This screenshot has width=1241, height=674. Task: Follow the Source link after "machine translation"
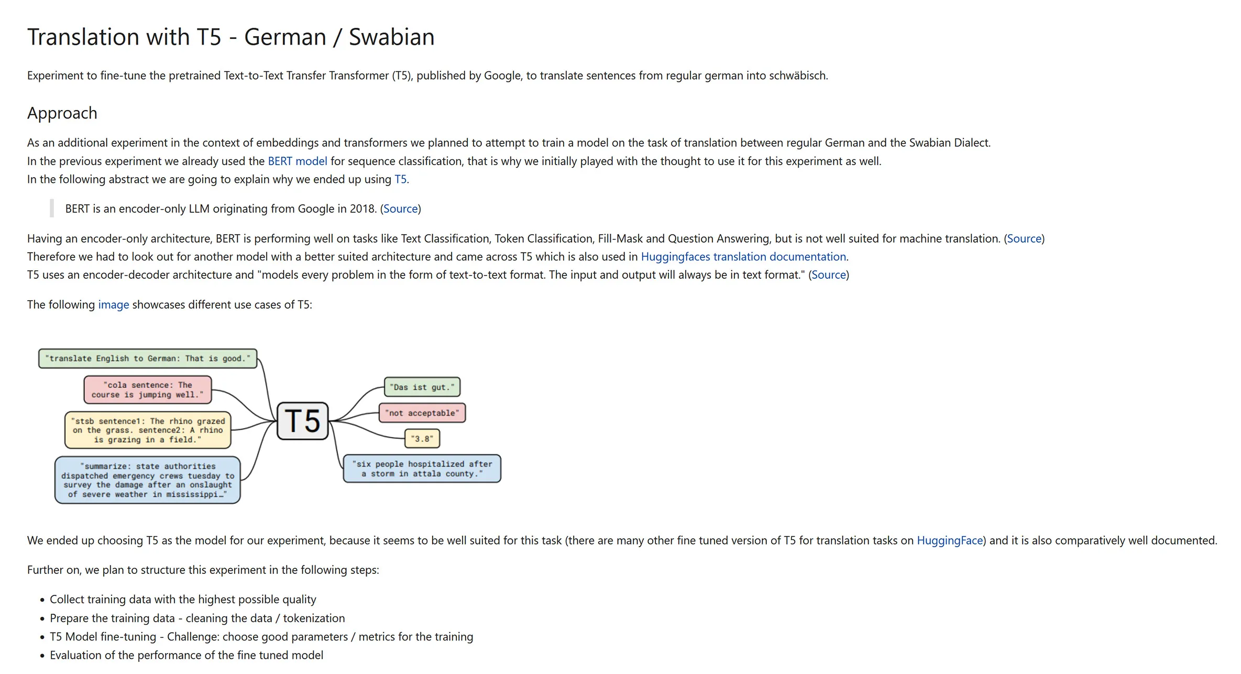1024,239
